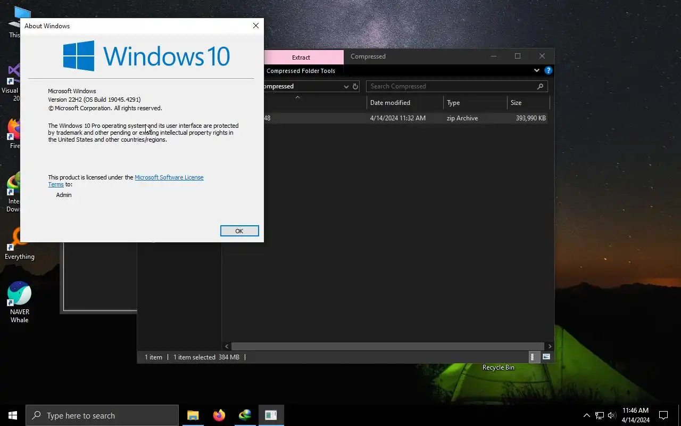Click the Recycle Bin desktop label
The image size is (681, 426).
(x=499, y=367)
